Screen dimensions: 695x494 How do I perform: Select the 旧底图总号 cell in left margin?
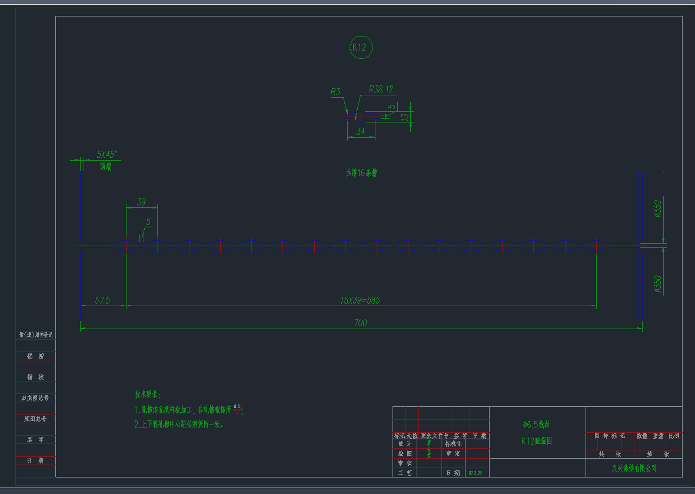36,398
